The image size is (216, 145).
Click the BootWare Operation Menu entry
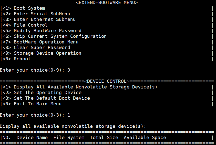(46, 42)
